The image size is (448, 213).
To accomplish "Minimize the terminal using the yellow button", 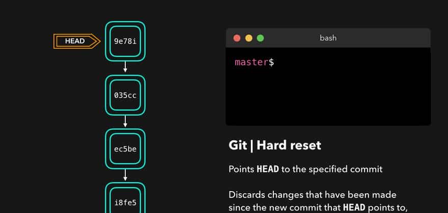I will coord(249,38).
